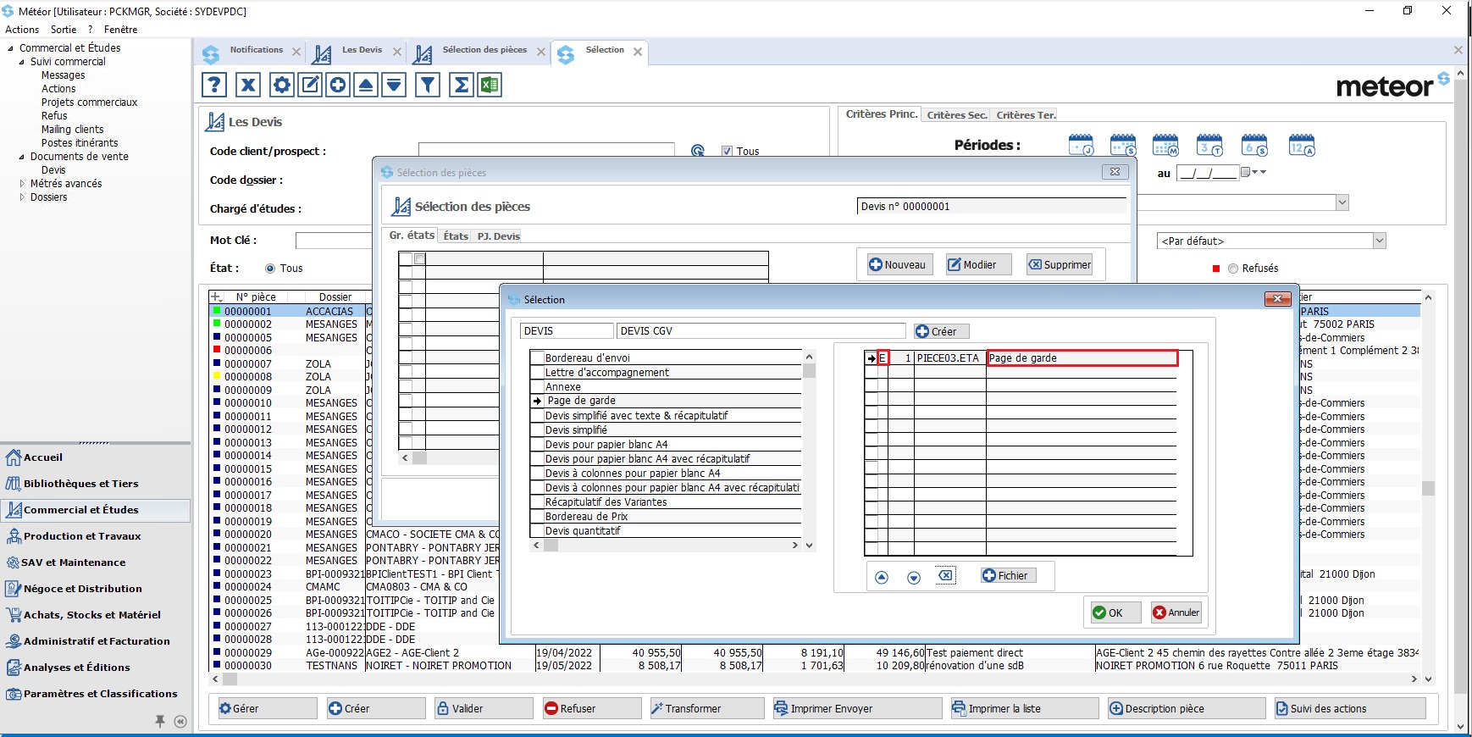Select the monthly (M) period calendar icon
The width and height of the screenshot is (1472, 737).
point(1166,146)
